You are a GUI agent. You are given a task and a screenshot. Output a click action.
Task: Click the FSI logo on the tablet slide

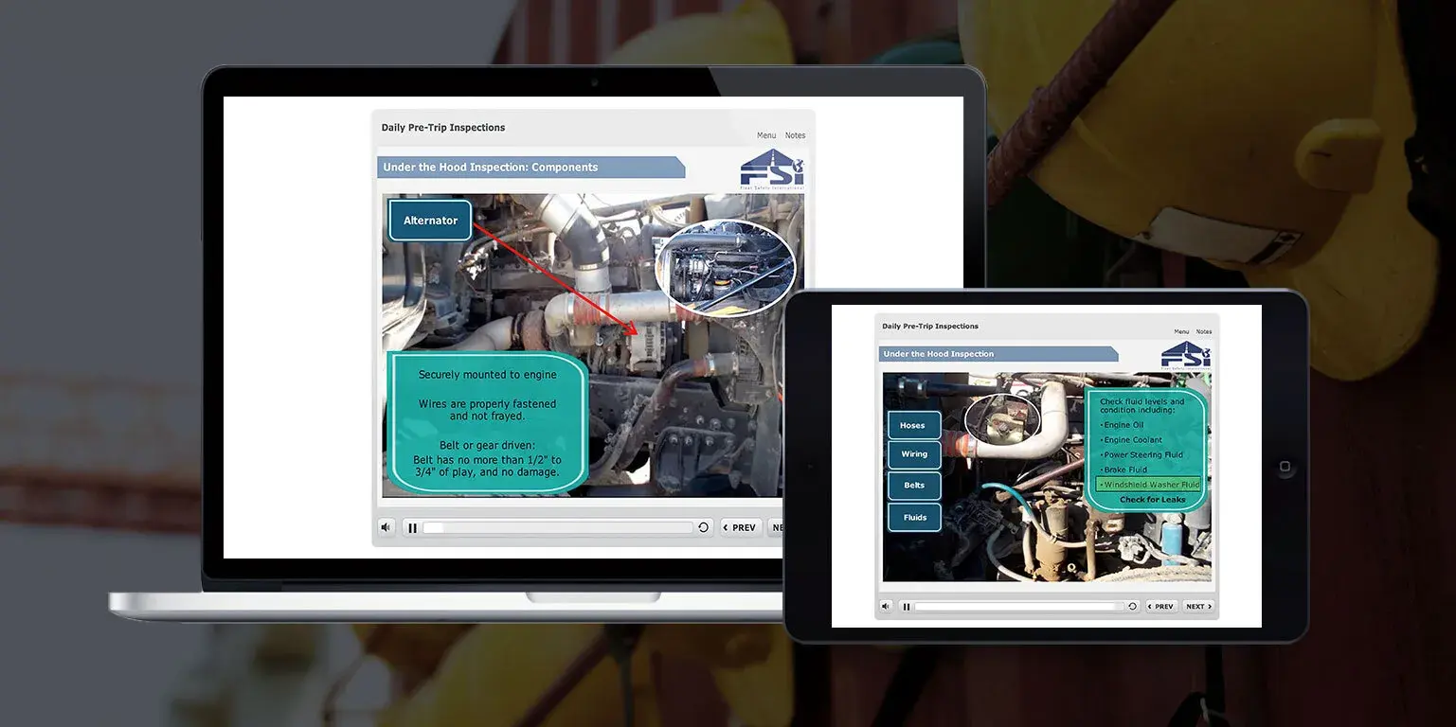(x=1185, y=355)
